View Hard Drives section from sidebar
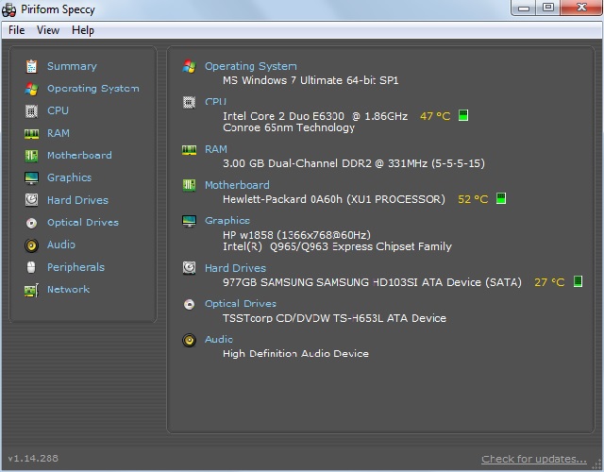 pyautogui.click(x=77, y=200)
